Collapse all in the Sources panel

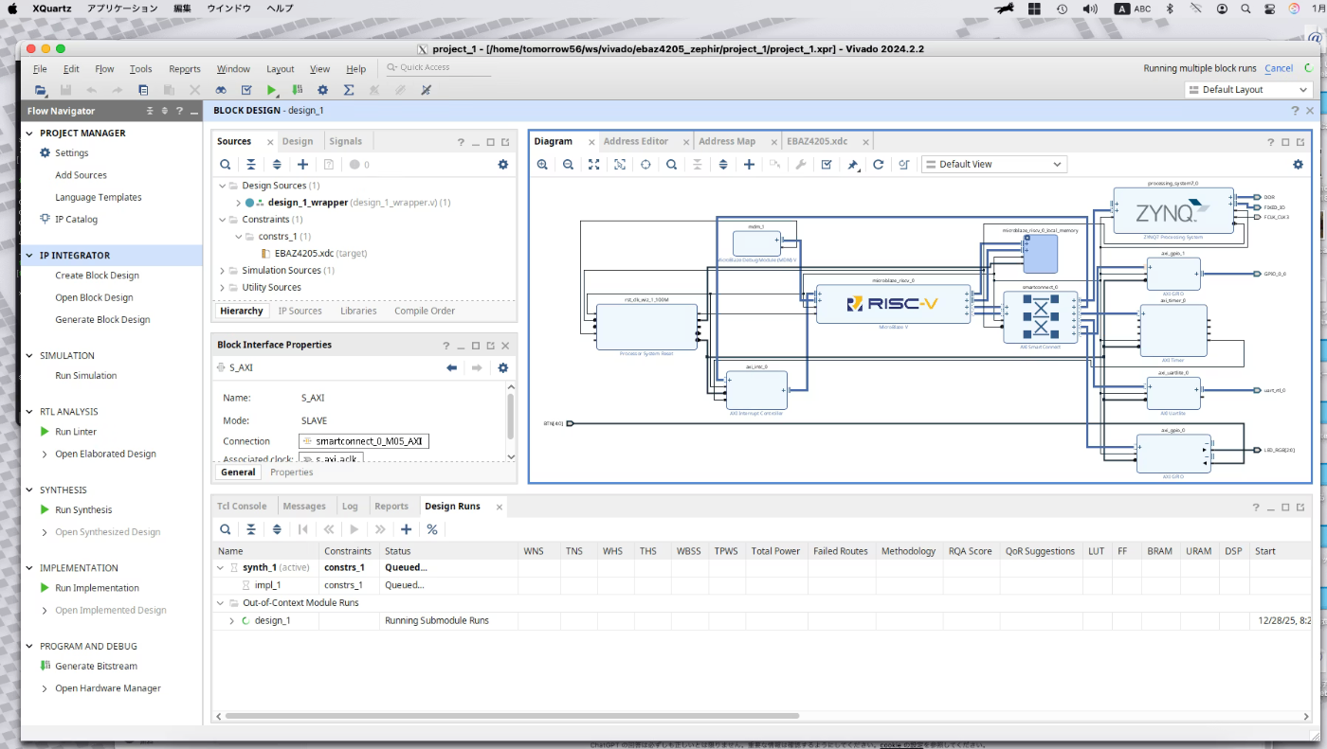click(251, 164)
